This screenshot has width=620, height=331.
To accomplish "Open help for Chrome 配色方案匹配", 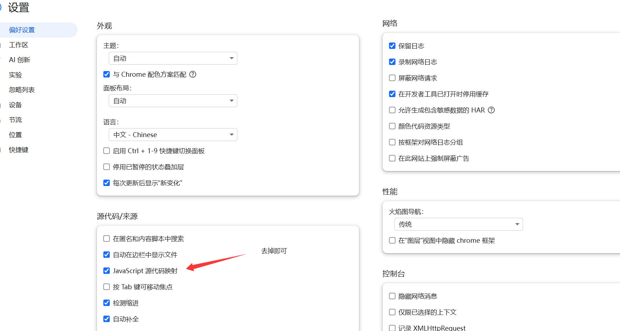I will (x=193, y=74).
